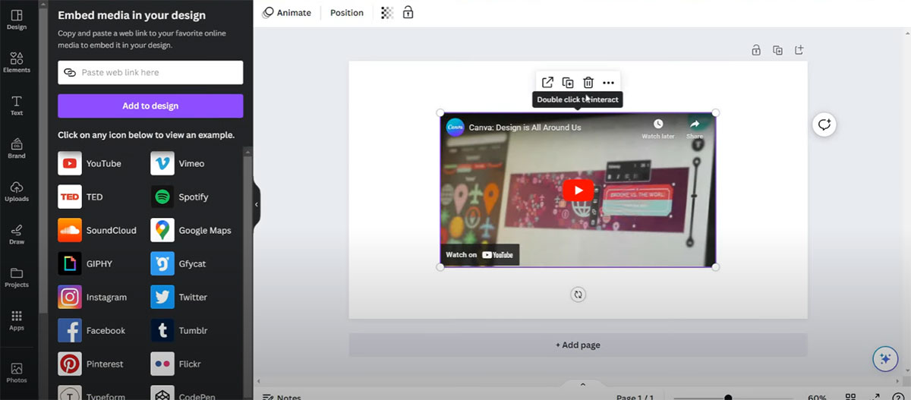View the Flickr embed example

click(x=176, y=364)
